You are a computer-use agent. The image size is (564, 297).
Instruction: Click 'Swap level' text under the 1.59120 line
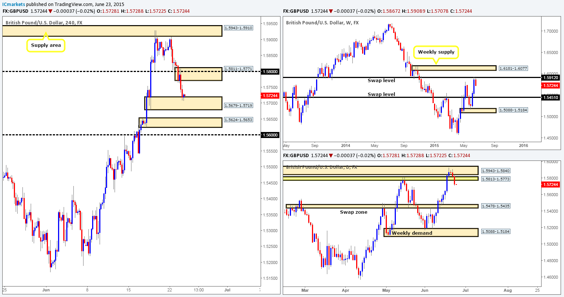381,81
